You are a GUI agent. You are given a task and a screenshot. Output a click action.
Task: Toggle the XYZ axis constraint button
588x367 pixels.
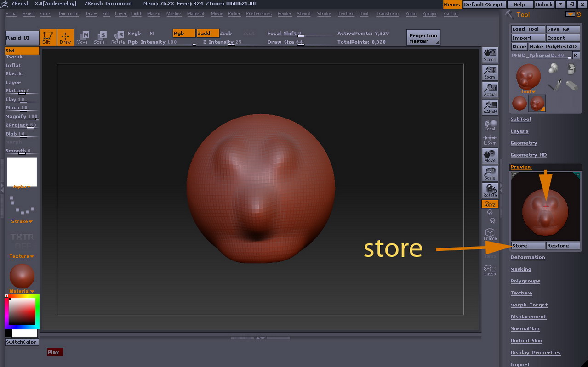point(490,203)
